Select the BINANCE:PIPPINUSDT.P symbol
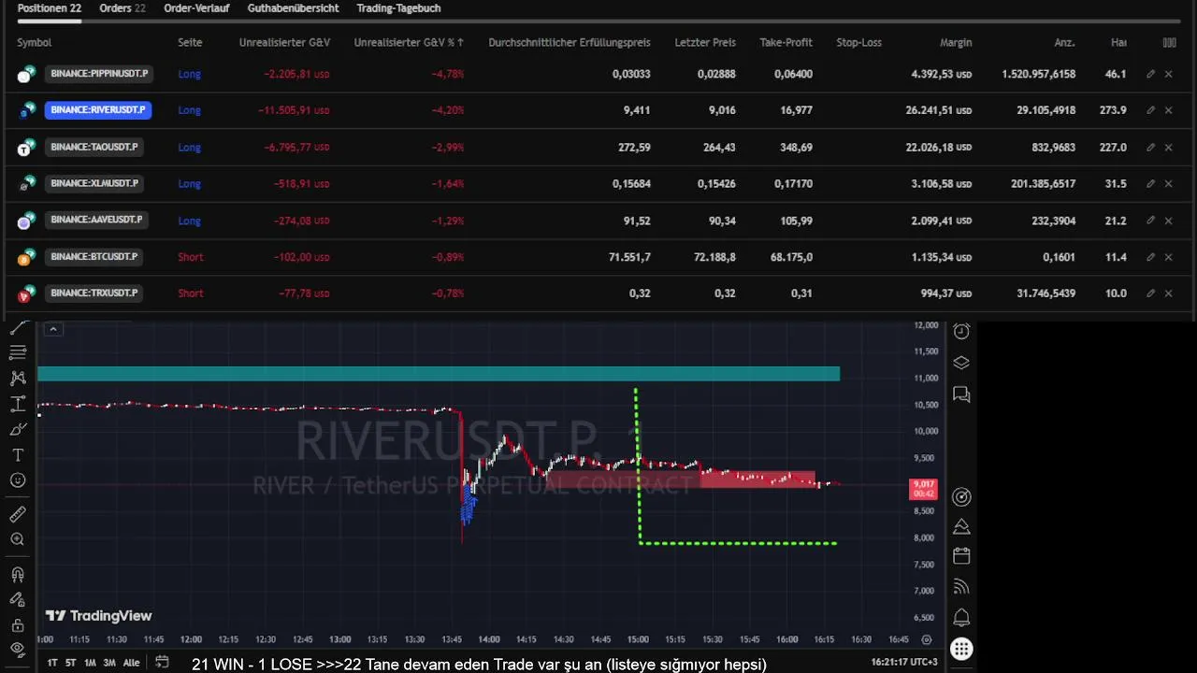 pos(99,74)
